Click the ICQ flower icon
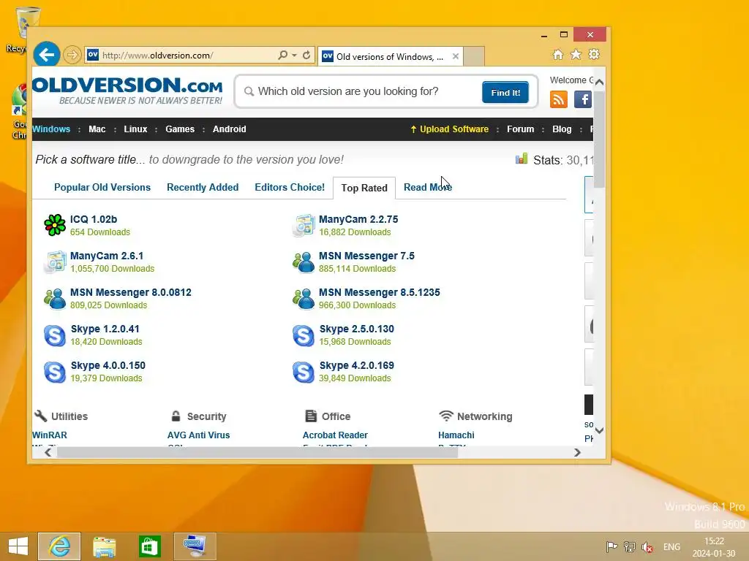This screenshot has height=561, width=749. coord(55,225)
